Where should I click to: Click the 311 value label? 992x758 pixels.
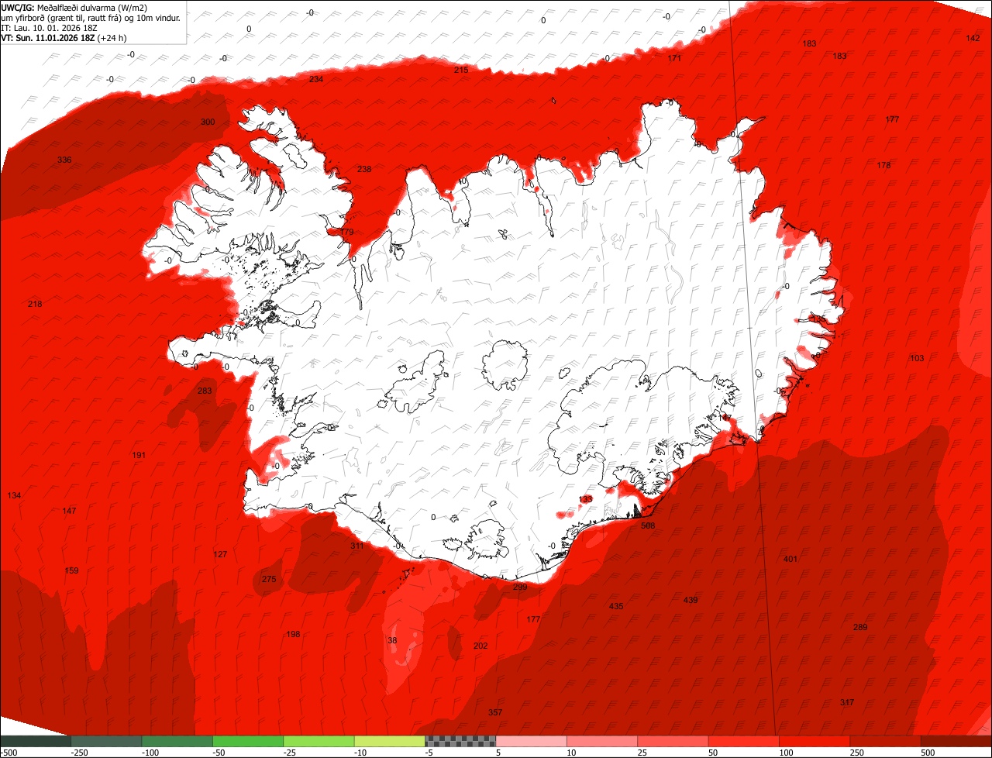point(356,546)
